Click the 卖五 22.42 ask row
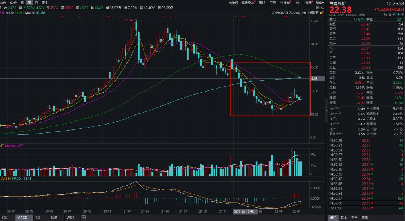This screenshot has height=221, width=405. (366, 24)
